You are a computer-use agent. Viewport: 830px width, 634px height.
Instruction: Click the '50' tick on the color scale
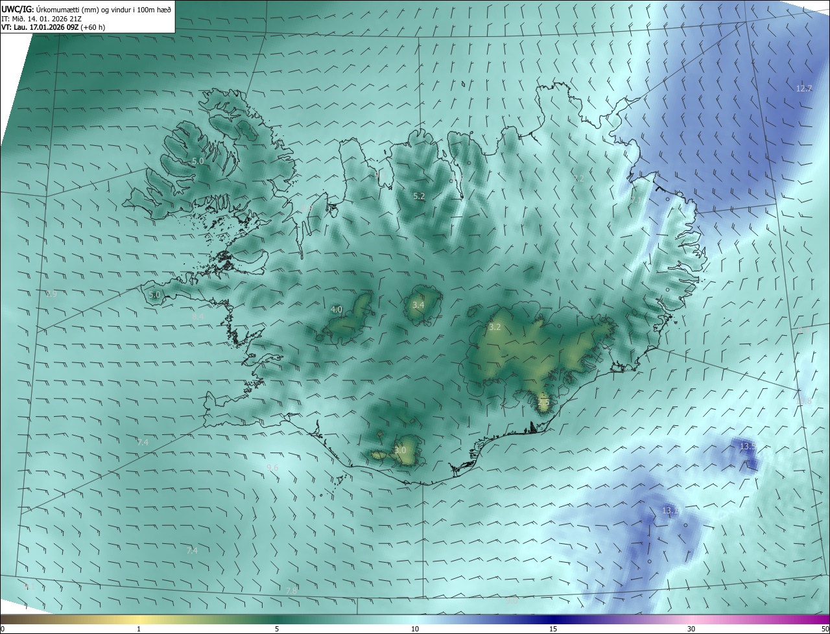825,629
